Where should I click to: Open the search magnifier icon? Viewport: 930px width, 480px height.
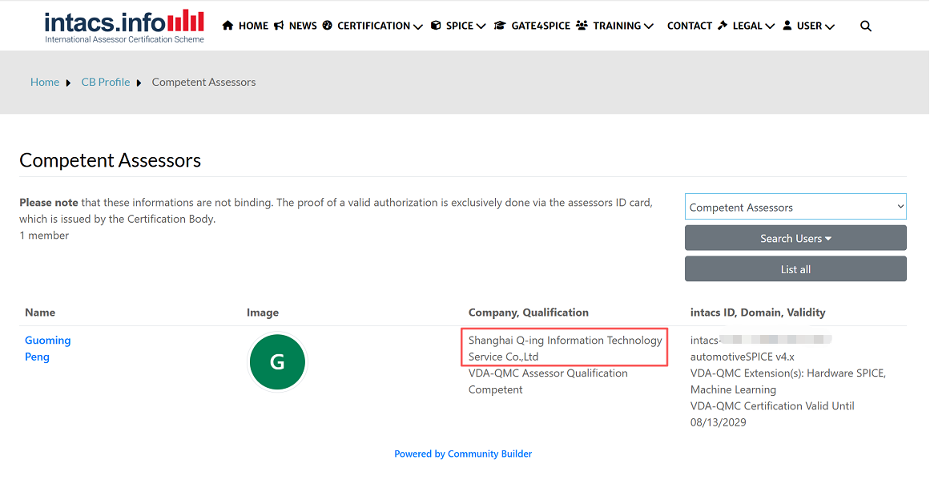tap(866, 26)
